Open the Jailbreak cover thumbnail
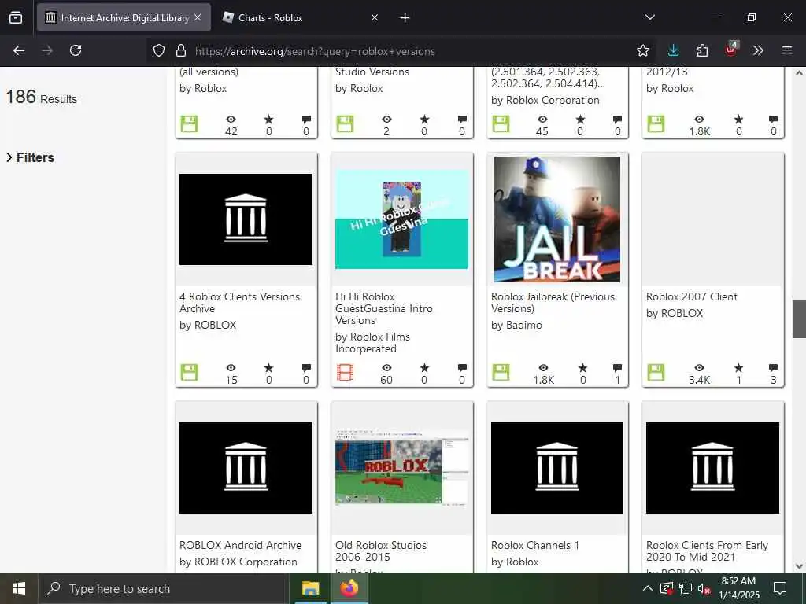The image size is (806, 604). (557, 219)
